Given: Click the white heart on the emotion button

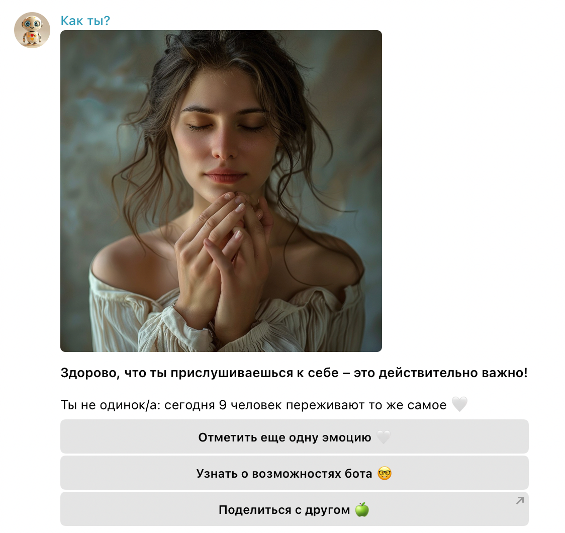Looking at the screenshot, I should point(384,437).
